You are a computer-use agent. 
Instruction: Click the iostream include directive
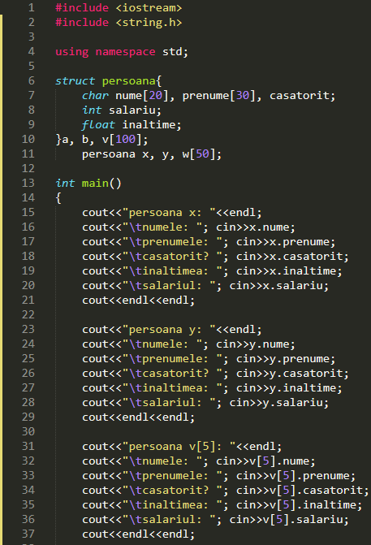(119, 7)
